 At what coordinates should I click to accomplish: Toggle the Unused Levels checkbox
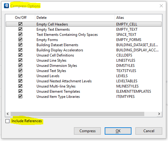click(20, 76)
